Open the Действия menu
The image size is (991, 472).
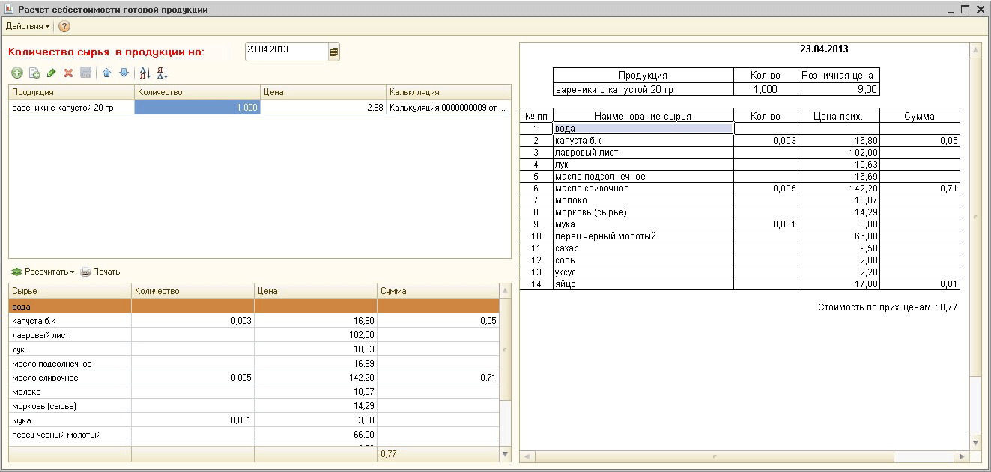click(27, 26)
